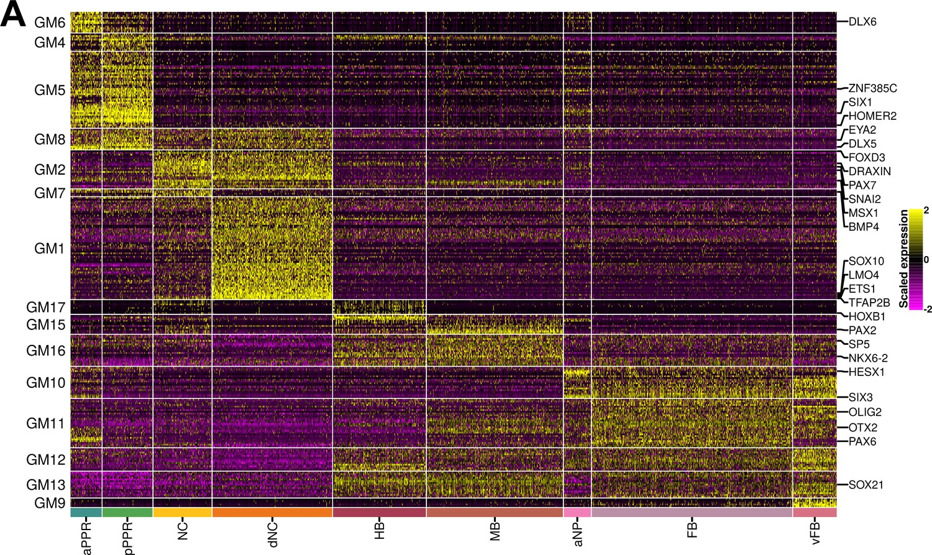Click the OLIG2 gene label
Image resolution: width=932 pixels, height=555 pixels.
pyautogui.click(x=865, y=412)
